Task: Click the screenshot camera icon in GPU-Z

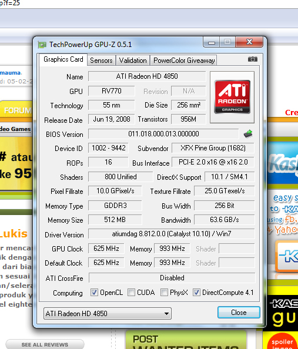Action: 253,59
